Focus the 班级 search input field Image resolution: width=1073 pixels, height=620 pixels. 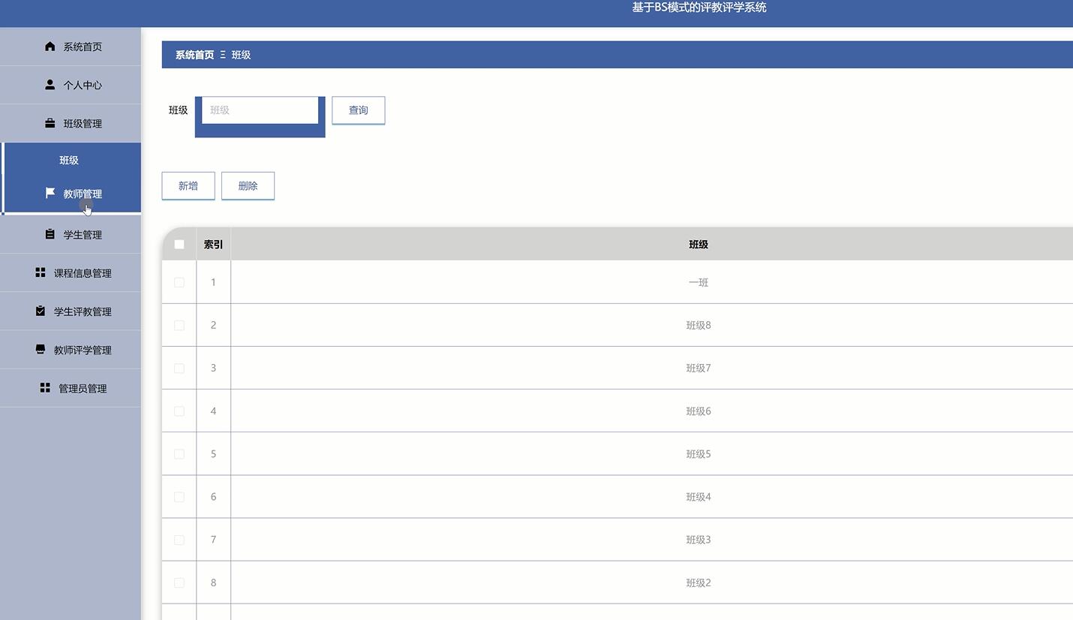(x=260, y=110)
